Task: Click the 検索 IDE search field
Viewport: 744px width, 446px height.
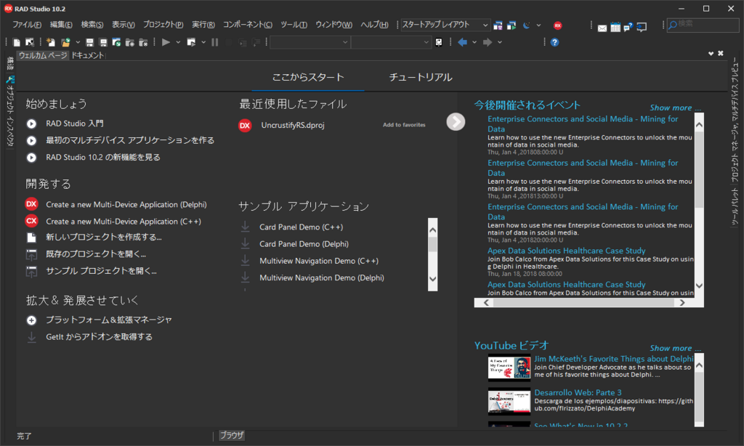Action: point(703,25)
